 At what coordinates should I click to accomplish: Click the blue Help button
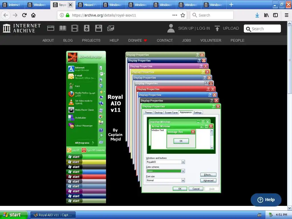point(266,200)
